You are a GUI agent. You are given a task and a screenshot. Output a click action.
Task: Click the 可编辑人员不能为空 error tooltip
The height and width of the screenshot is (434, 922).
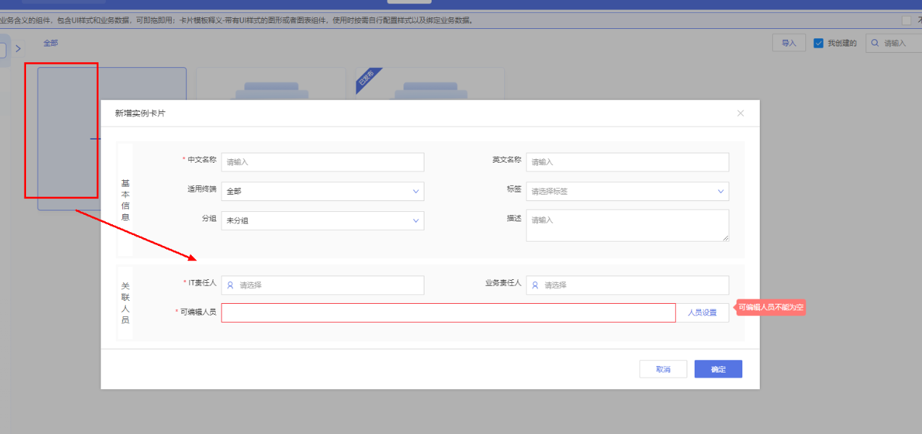tap(771, 307)
